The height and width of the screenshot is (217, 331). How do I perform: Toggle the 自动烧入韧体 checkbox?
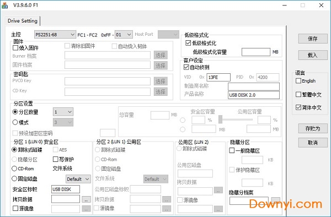(114, 46)
